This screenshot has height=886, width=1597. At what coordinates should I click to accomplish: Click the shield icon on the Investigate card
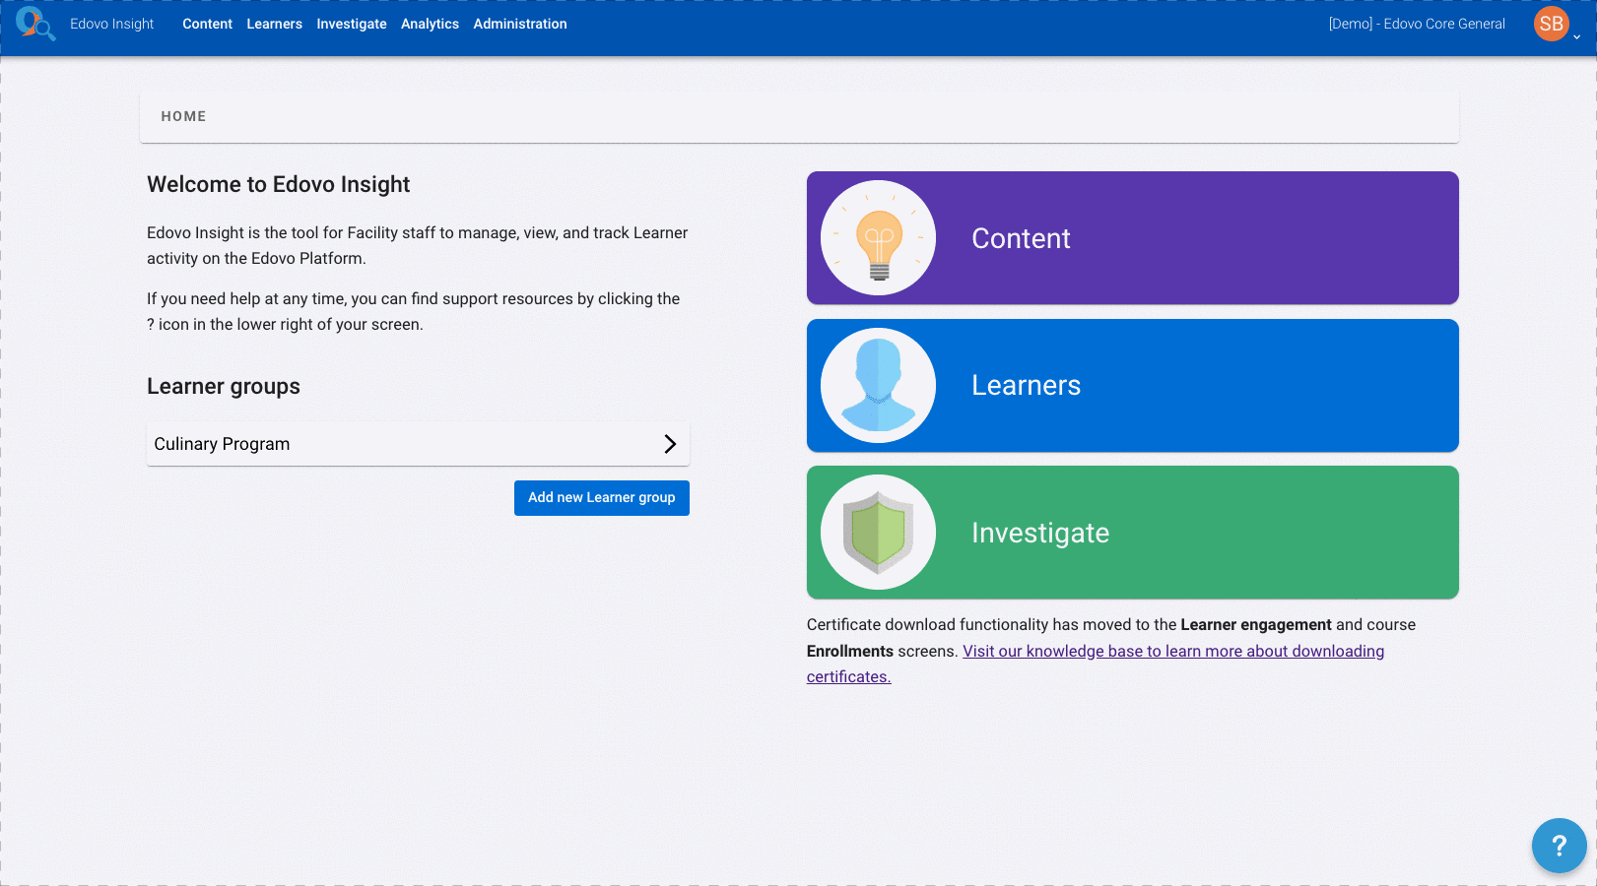(x=878, y=533)
